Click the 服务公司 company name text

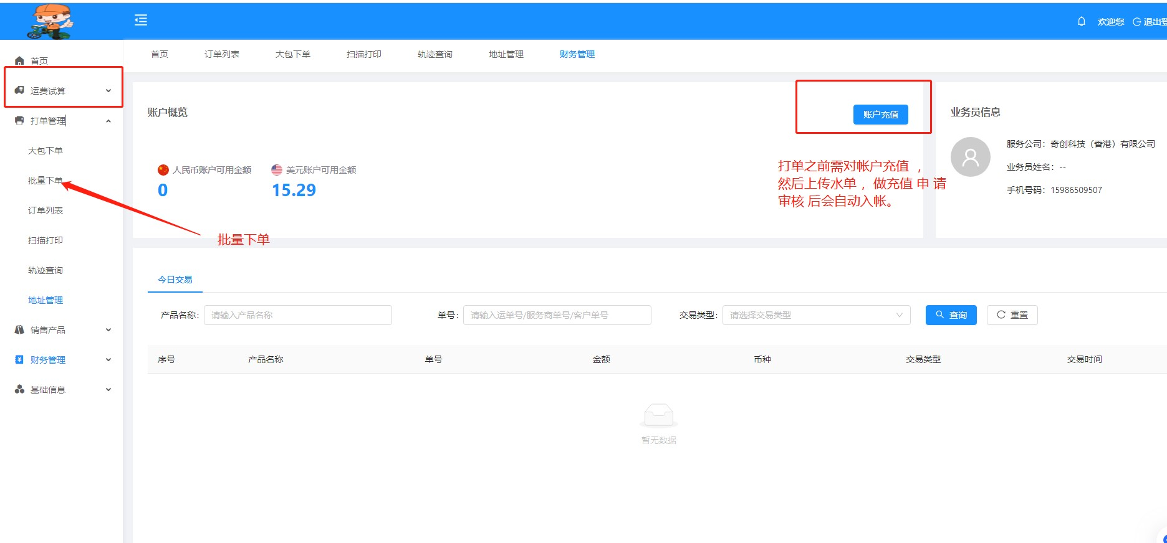pyautogui.click(x=1103, y=144)
